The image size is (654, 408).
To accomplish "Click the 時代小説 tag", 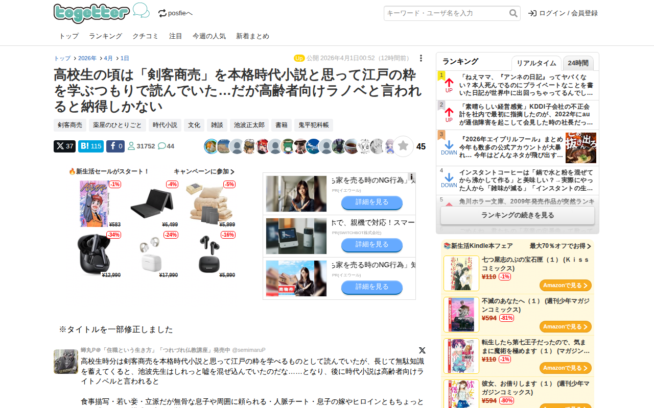I will [165, 125].
